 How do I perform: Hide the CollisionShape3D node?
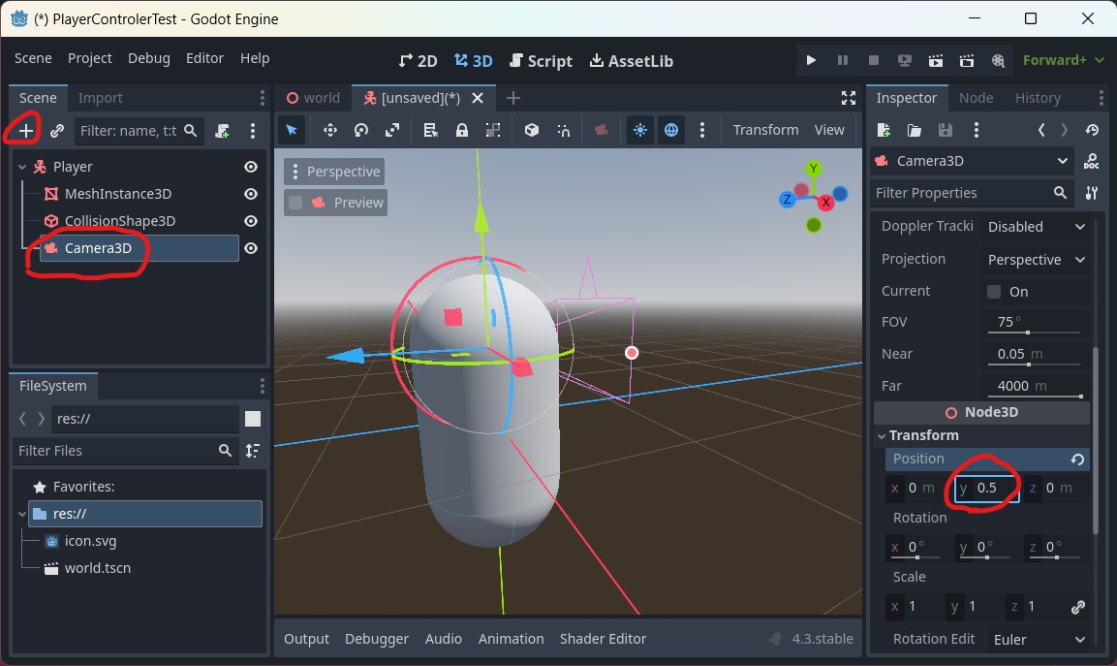click(250, 220)
